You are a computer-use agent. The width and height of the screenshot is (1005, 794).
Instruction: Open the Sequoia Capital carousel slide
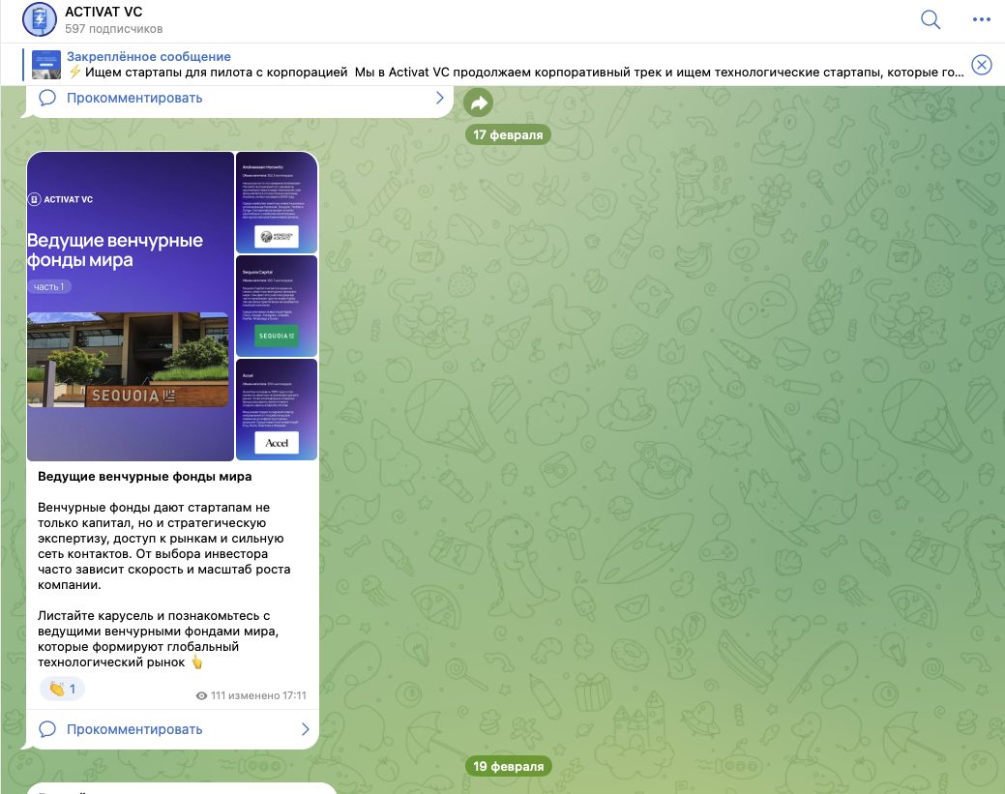(277, 306)
